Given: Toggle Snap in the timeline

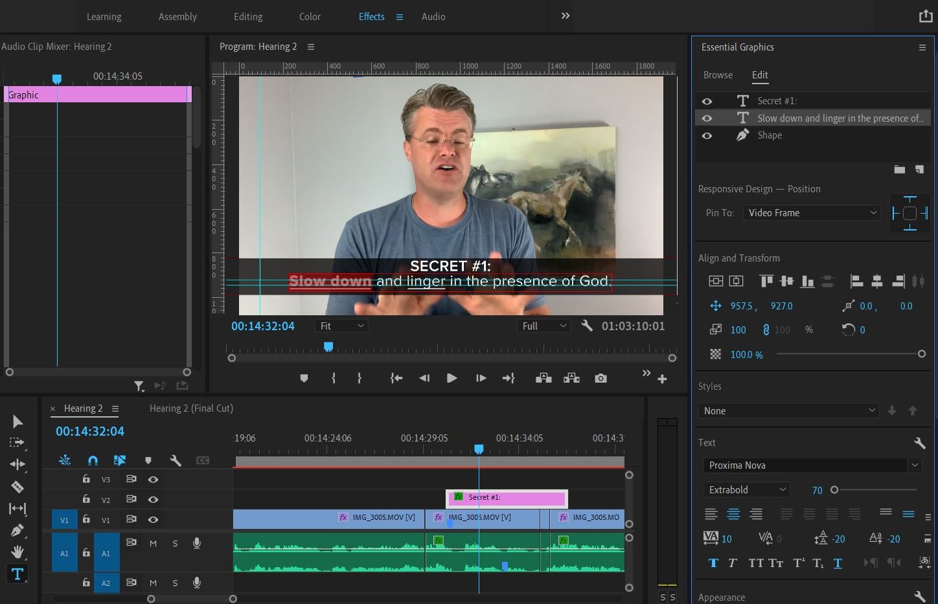Looking at the screenshot, I should pyautogui.click(x=93, y=460).
